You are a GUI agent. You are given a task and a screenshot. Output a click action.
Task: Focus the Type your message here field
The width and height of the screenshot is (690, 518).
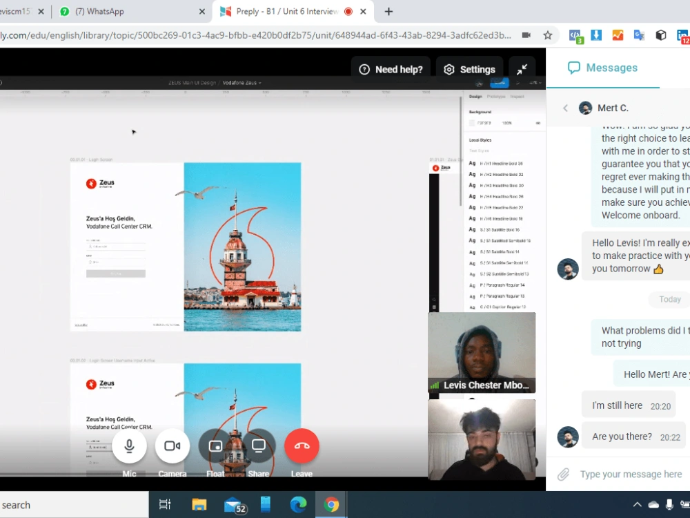[x=631, y=474]
